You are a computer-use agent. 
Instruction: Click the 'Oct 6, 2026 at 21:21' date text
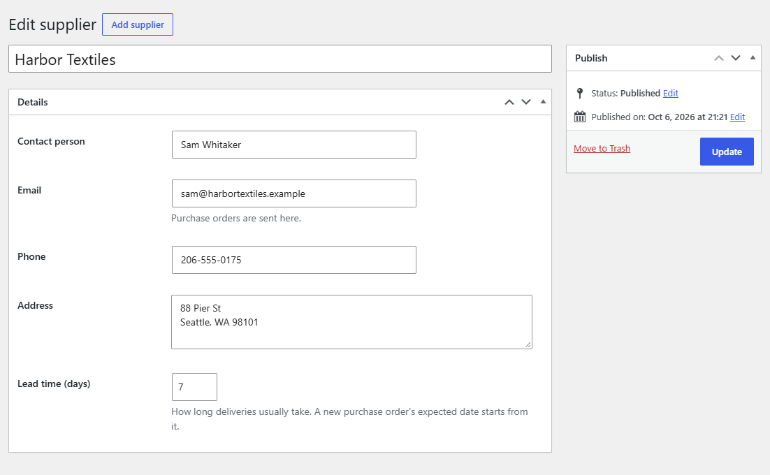click(688, 117)
